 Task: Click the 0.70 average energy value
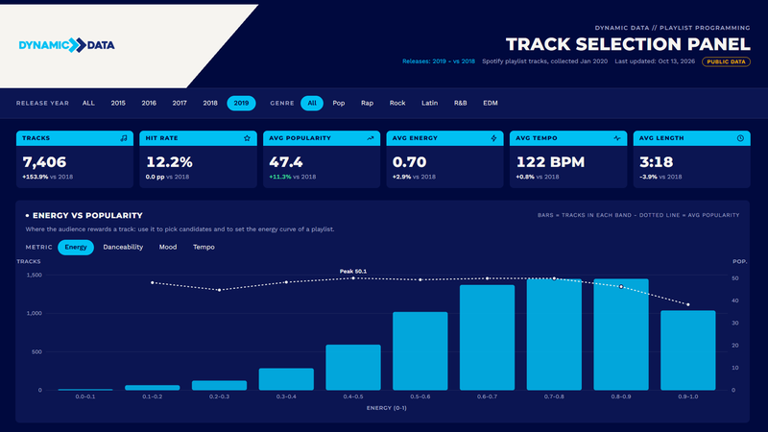click(x=410, y=162)
